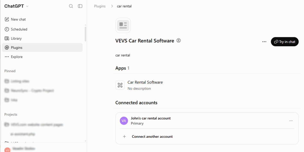Open the search chats icon

pyautogui.click(x=71, y=6)
